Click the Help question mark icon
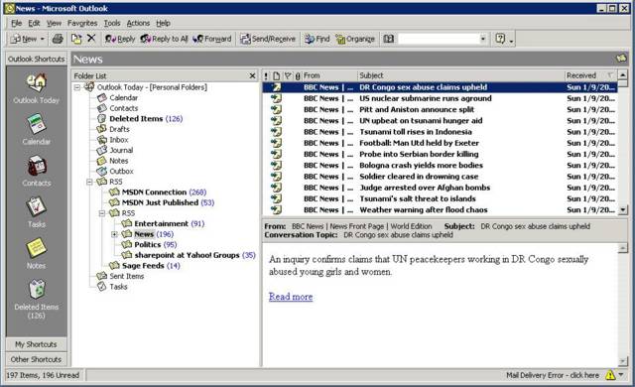 click(x=500, y=39)
